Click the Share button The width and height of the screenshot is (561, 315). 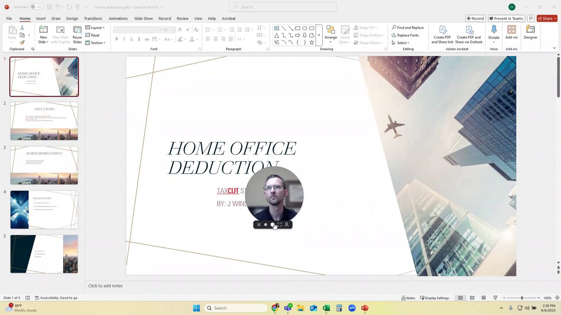[547, 18]
